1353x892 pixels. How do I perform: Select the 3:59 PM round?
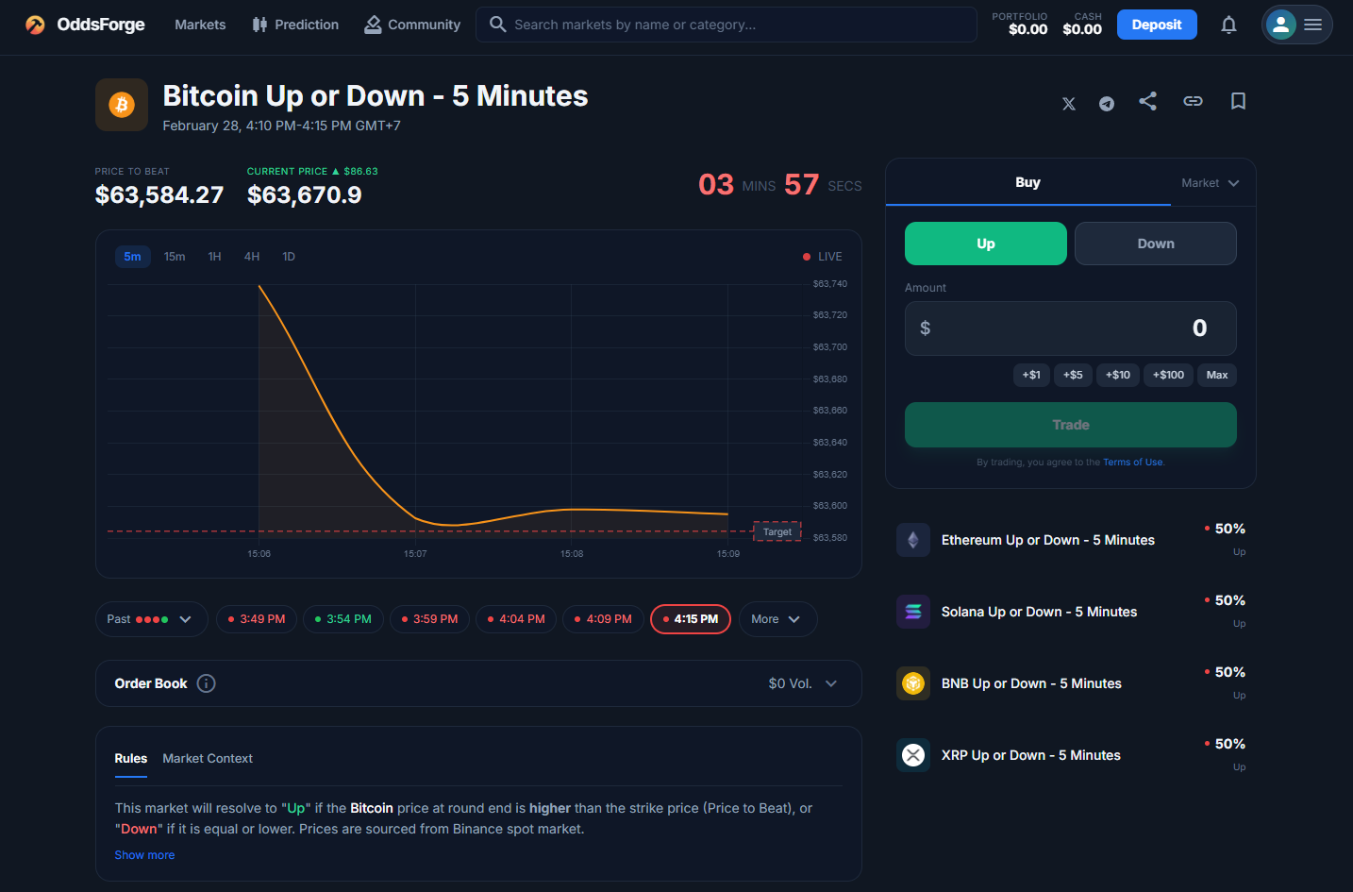[429, 619]
